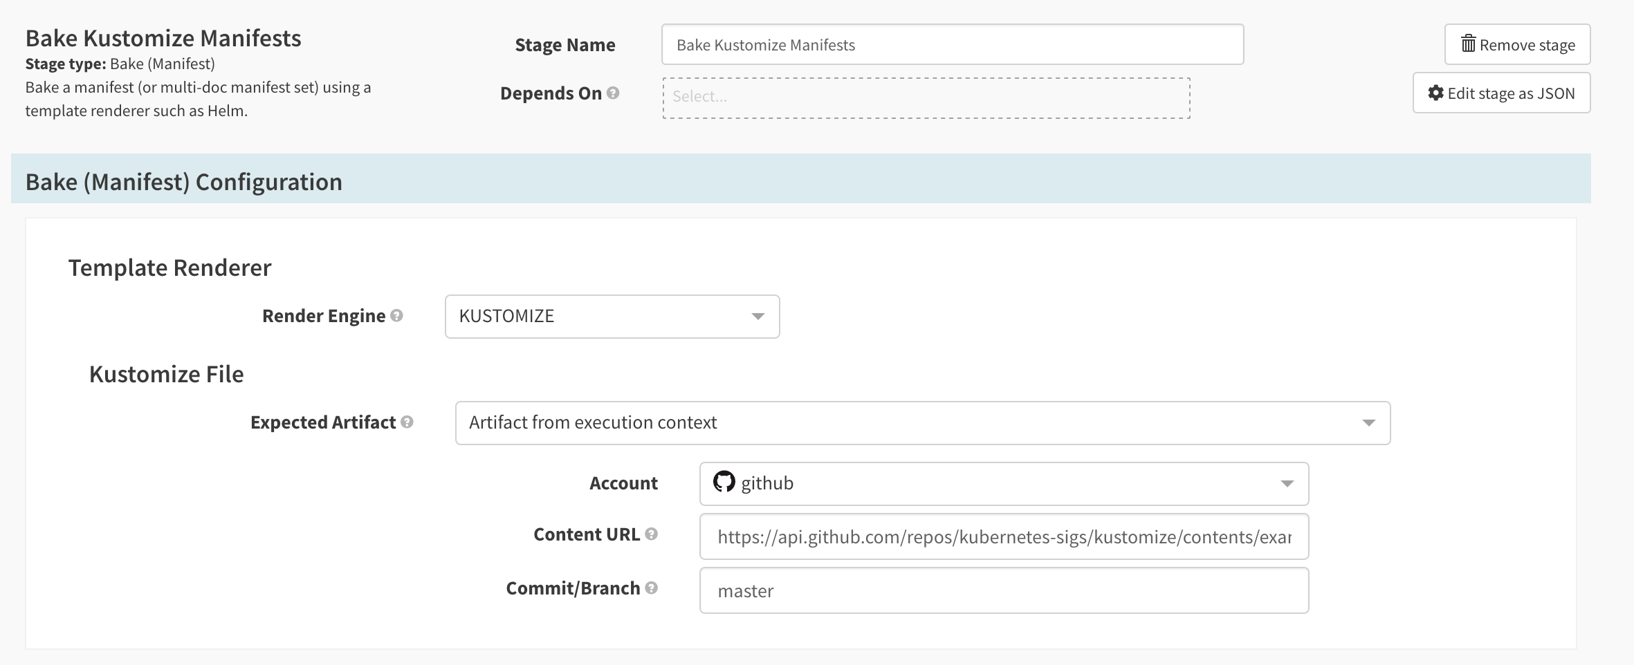The image size is (1634, 665).
Task: Click into the Content URL field
Action: pyautogui.click(x=1003, y=536)
